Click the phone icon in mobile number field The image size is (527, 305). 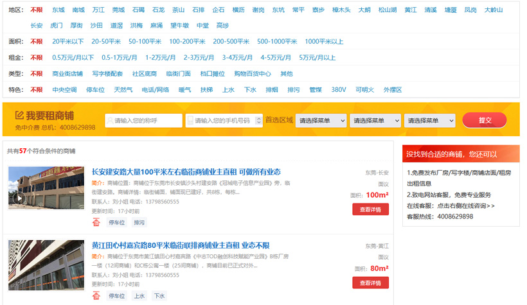click(190, 121)
